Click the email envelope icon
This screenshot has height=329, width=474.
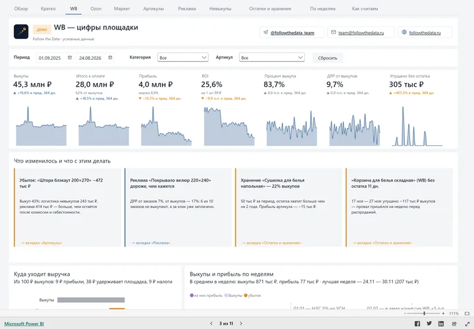pyautogui.click(x=333, y=32)
